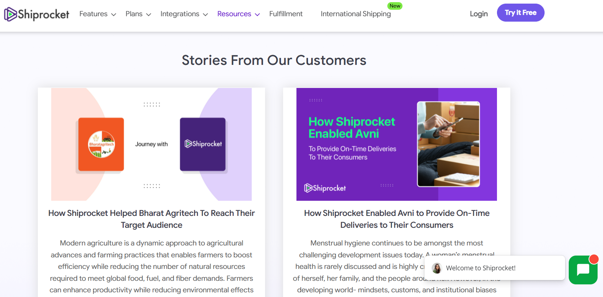Expand the Plans dropdown menu
The height and width of the screenshot is (297, 603).
point(138,14)
